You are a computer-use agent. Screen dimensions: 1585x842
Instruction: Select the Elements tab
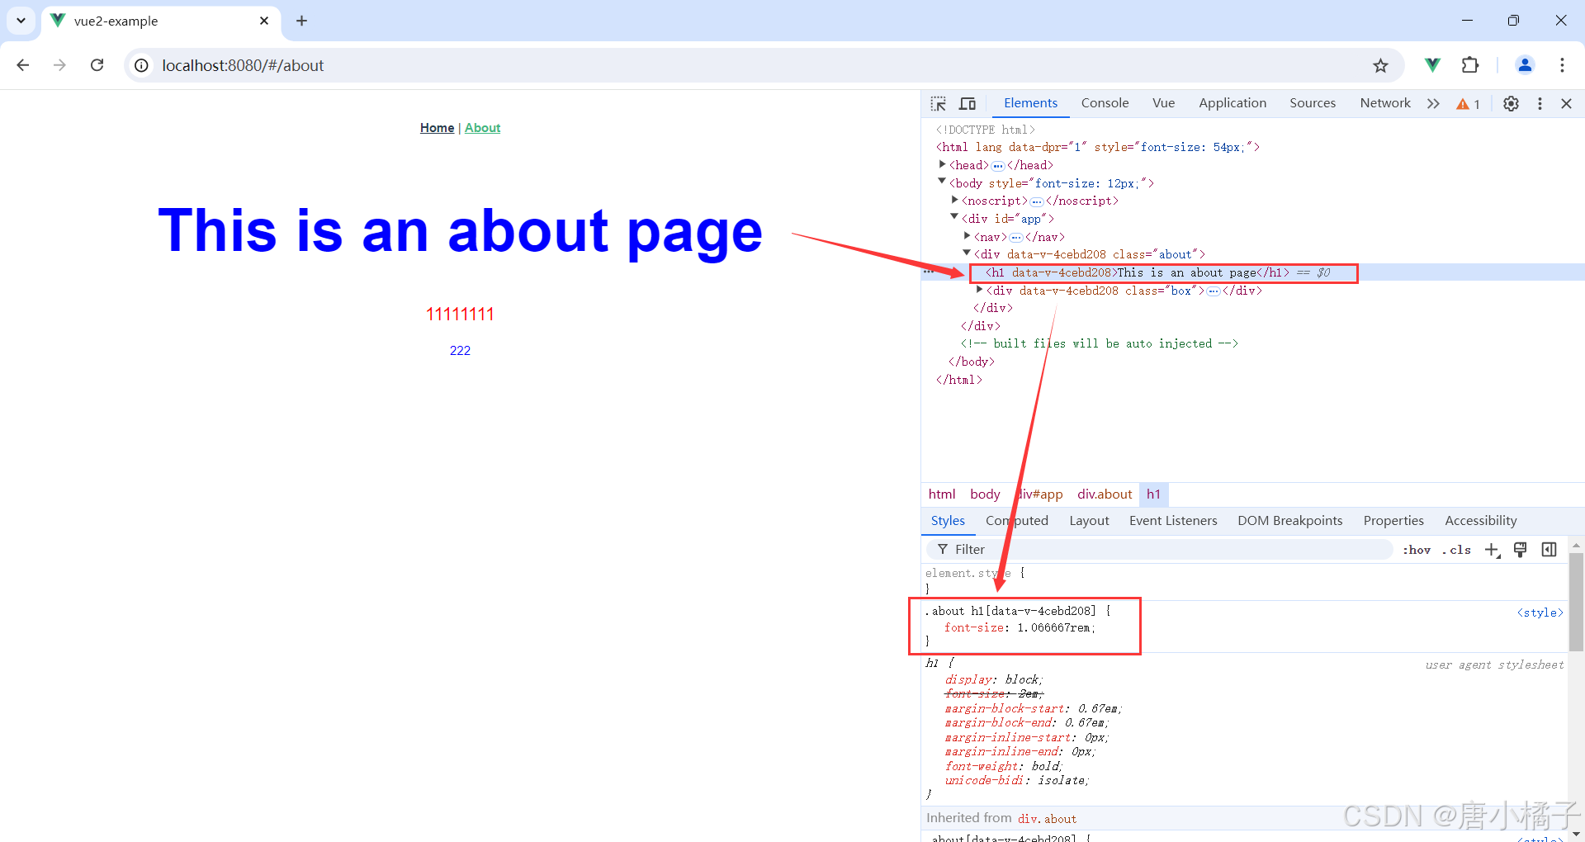[1030, 103]
